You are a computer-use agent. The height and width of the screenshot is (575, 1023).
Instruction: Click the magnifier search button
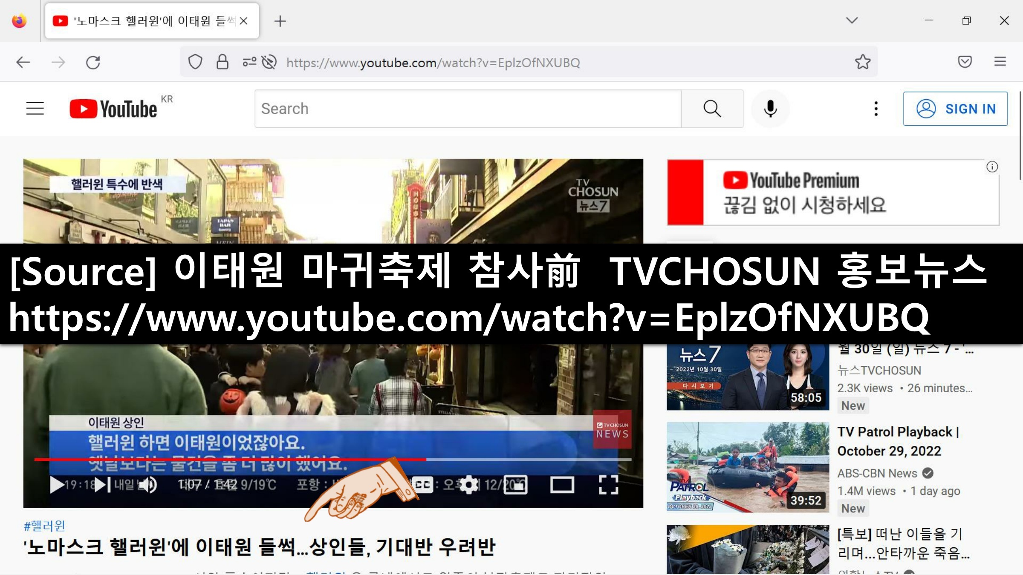[712, 109]
